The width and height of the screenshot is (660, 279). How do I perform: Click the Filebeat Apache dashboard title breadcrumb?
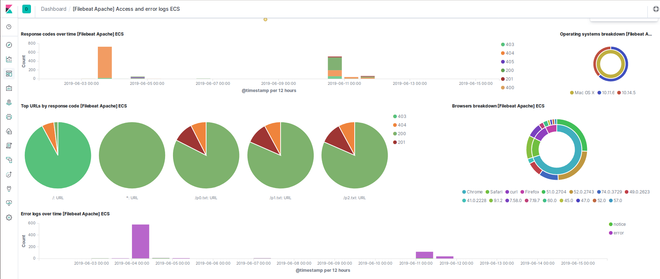pyautogui.click(x=126, y=9)
